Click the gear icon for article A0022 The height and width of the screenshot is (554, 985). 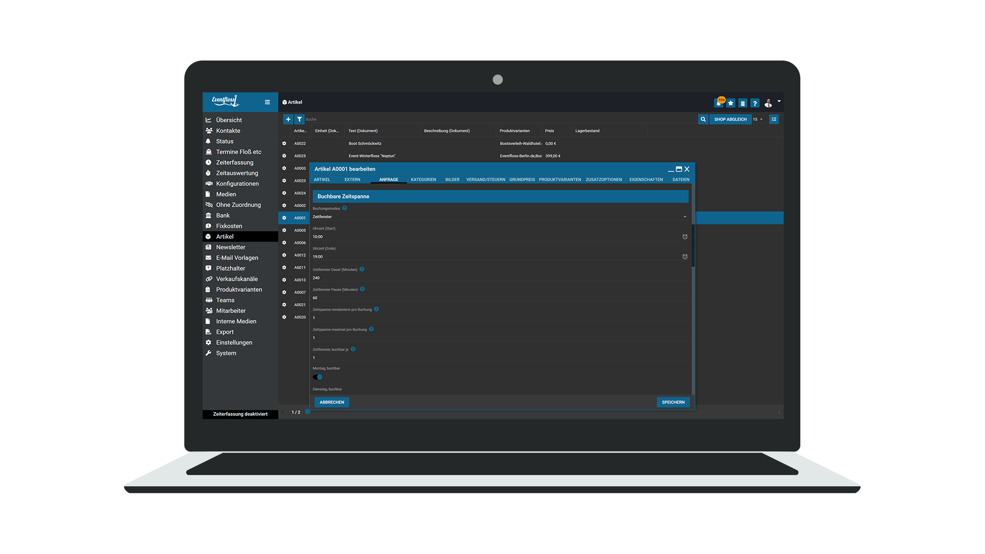pos(284,144)
